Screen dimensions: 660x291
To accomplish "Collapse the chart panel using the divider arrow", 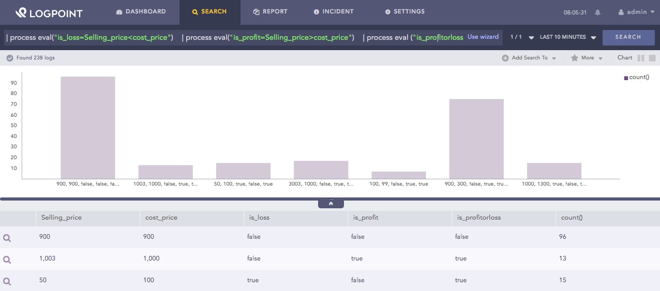I will point(331,204).
